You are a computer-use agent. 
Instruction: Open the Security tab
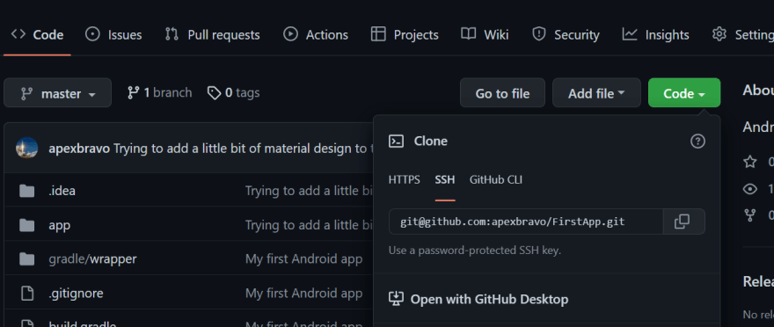[x=566, y=34]
